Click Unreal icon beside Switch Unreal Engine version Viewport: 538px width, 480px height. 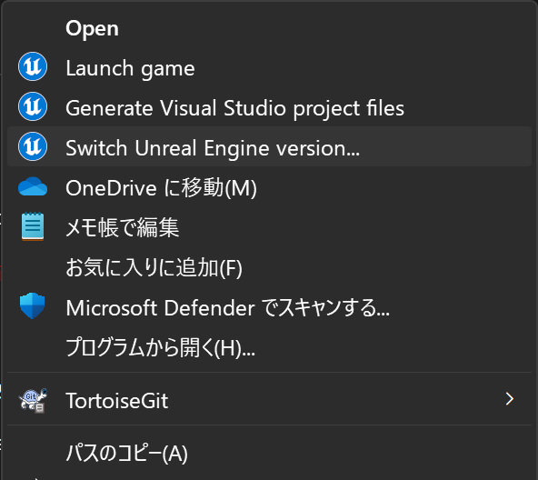(x=33, y=146)
